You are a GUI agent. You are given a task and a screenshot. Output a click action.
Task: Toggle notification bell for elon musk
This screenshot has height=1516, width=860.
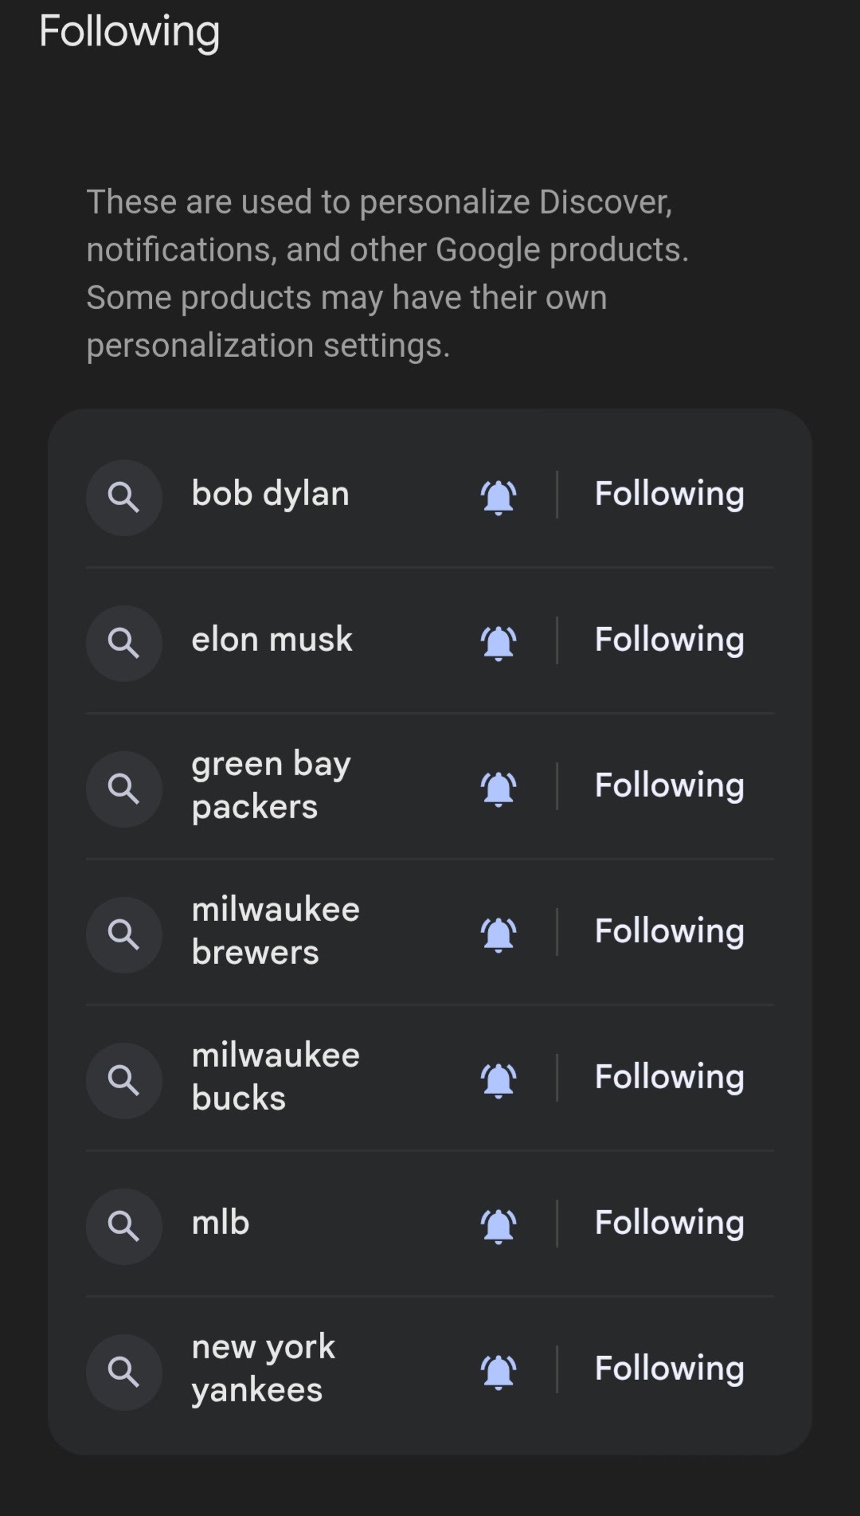(x=499, y=643)
